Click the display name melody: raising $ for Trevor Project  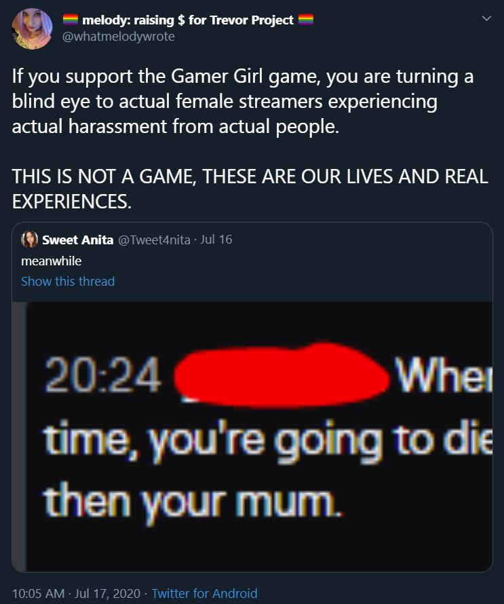tap(188, 20)
